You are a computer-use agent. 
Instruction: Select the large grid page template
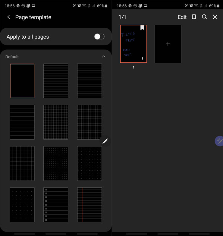[22, 163]
